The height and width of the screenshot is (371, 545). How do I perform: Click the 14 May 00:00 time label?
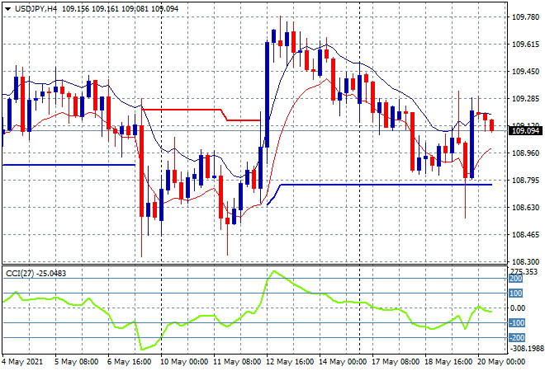click(343, 362)
